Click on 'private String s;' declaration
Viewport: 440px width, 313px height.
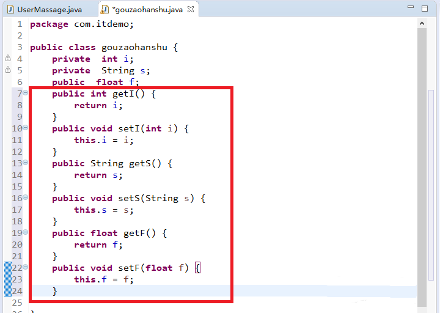[x=101, y=70]
